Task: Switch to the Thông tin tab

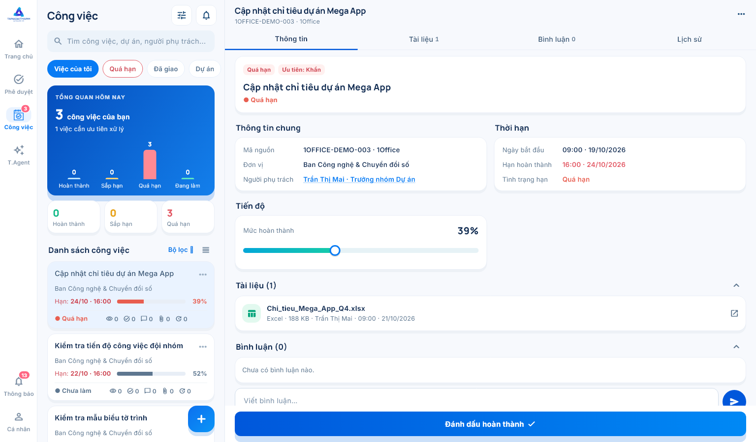Action: point(291,39)
